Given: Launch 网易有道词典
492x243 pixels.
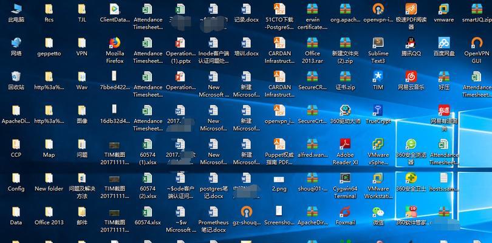Looking at the screenshot, I should [443, 118].
